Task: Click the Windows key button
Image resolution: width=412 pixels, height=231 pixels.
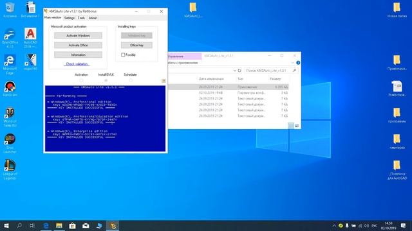Action: point(136,35)
